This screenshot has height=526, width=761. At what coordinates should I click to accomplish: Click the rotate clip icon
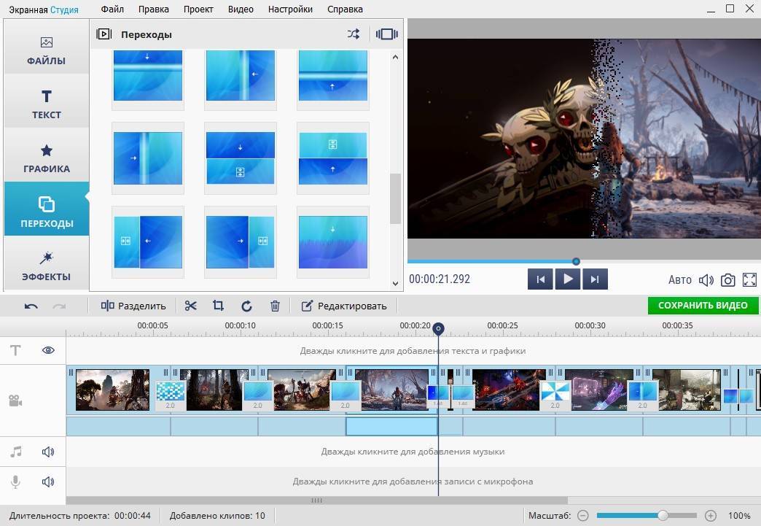coord(246,306)
